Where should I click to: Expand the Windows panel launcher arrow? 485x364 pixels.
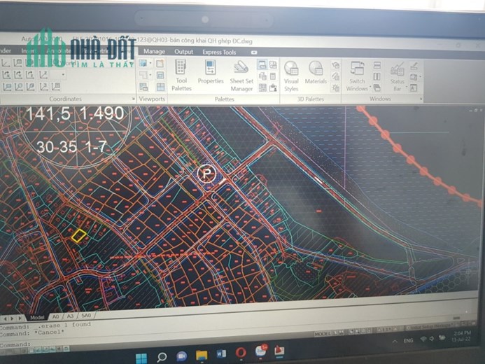(x=421, y=99)
